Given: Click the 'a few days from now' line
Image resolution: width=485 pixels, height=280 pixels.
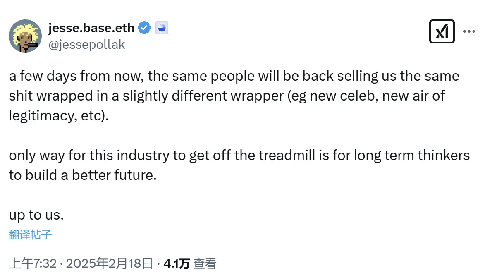Looking at the screenshot, I should tap(234, 76).
